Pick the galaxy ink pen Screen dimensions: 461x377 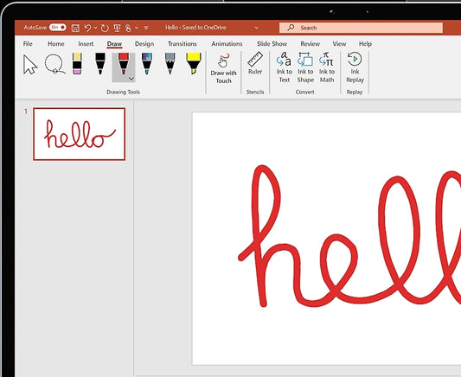click(x=147, y=63)
